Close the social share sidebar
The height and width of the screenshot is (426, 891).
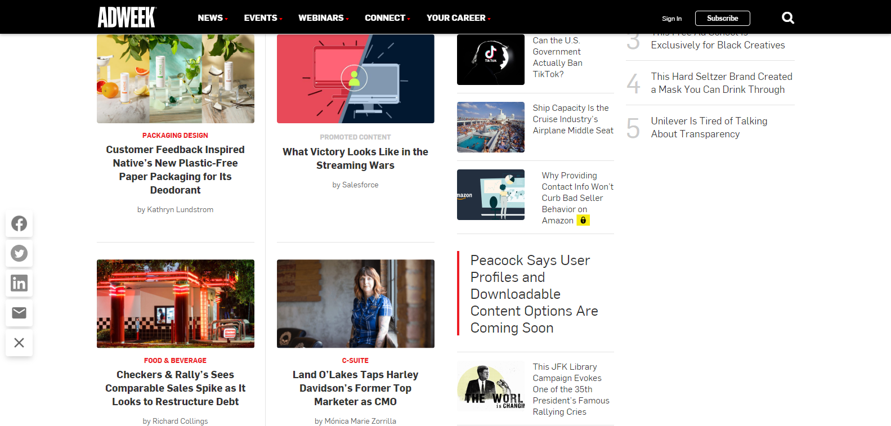(x=19, y=343)
